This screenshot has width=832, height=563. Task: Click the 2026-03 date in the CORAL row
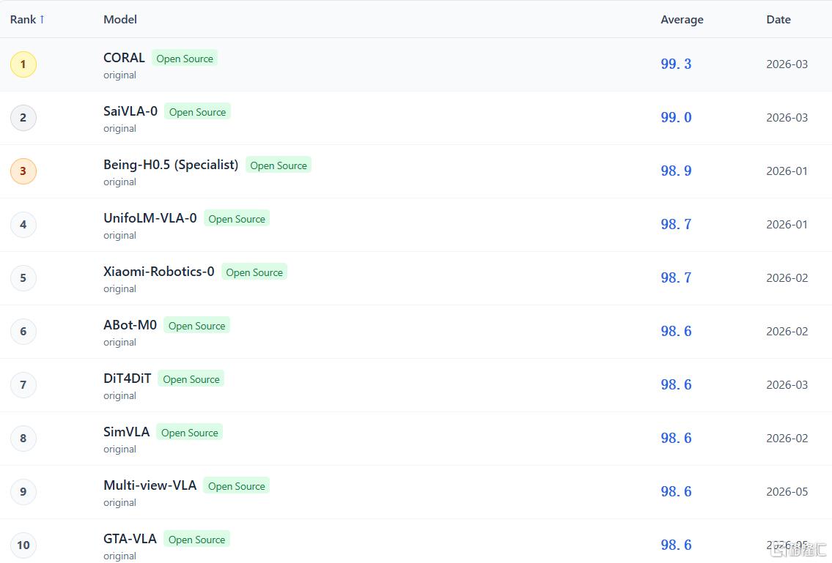(787, 64)
